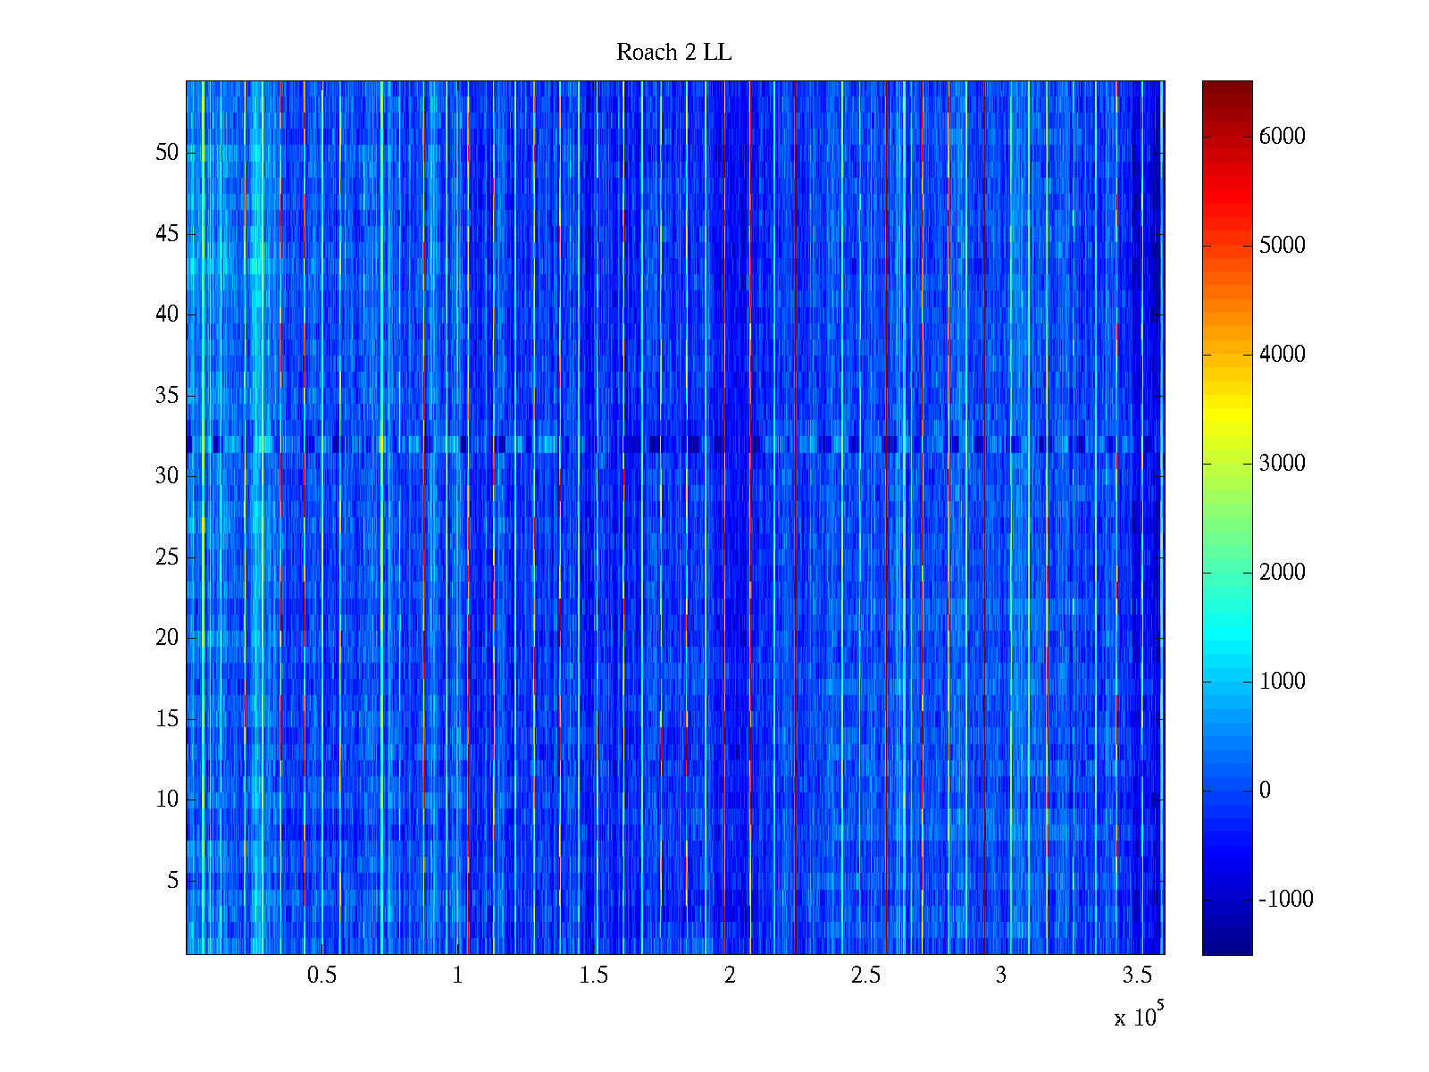Click the x-axis tick label 3

click(x=1001, y=975)
